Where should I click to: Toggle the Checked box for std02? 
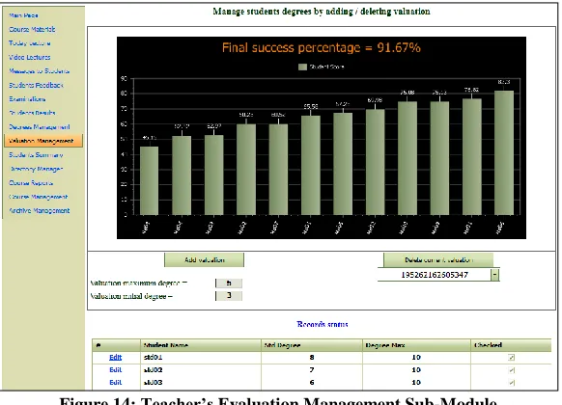(x=512, y=370)
